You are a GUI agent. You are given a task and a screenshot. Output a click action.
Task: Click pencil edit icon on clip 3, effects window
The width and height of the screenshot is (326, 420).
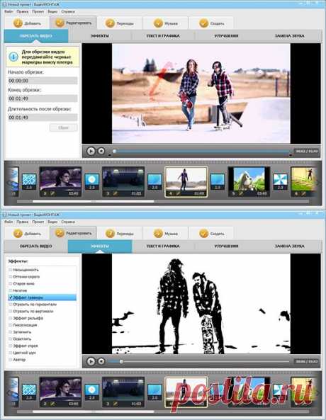(115, 404)
